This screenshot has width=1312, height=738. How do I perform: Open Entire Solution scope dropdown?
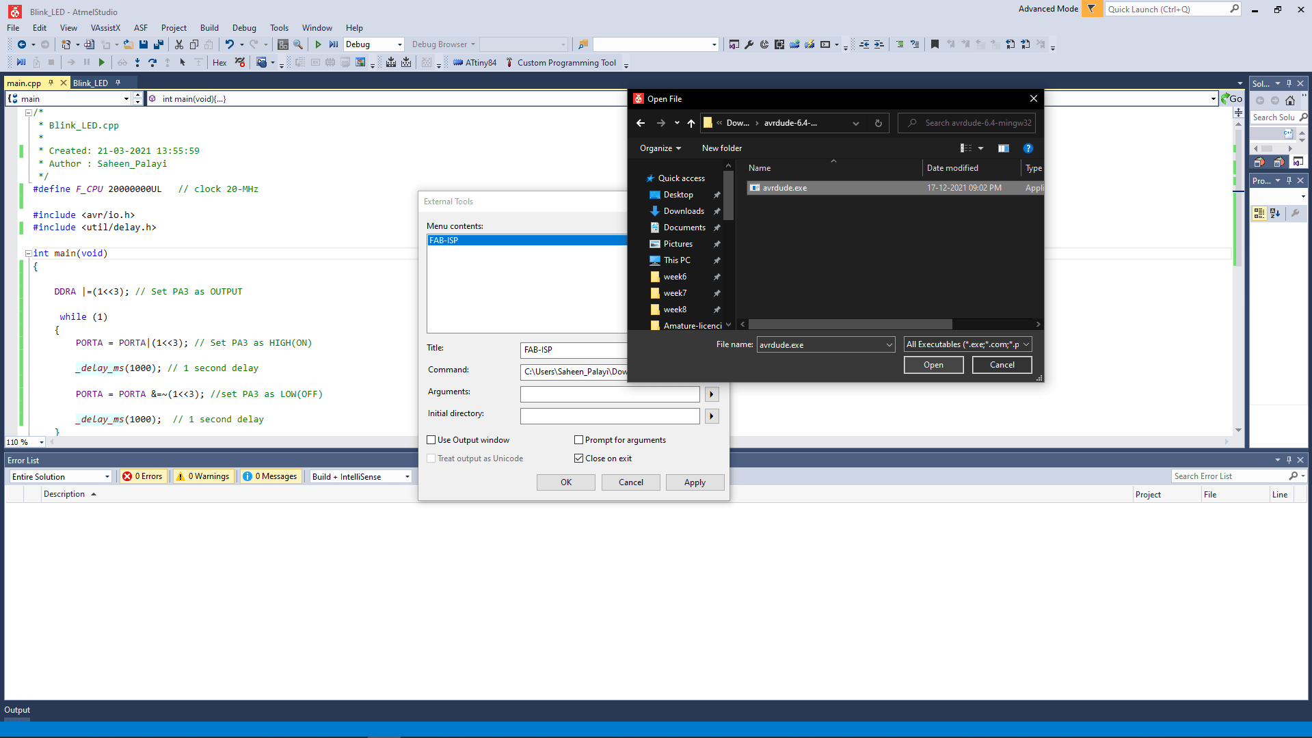click(x=107, y=477)
